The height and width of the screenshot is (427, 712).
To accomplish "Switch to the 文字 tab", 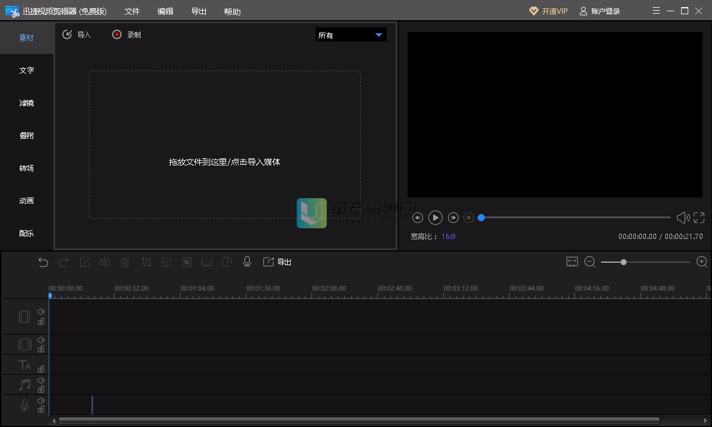I will [x=27, y=71].
